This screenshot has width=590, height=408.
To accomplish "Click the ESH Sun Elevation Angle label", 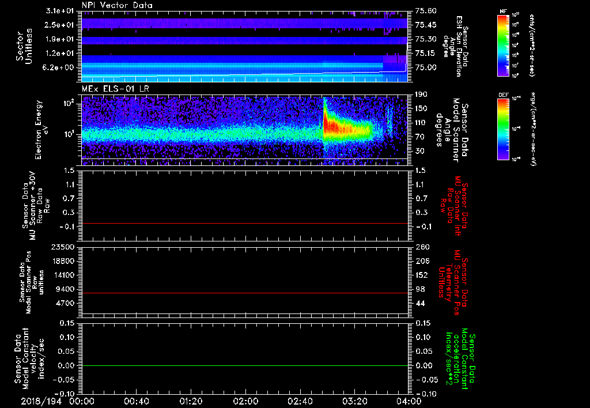I will [x=455, y=46].
